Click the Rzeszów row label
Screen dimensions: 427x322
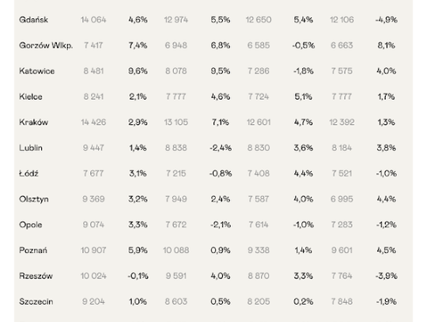[36, 275]
